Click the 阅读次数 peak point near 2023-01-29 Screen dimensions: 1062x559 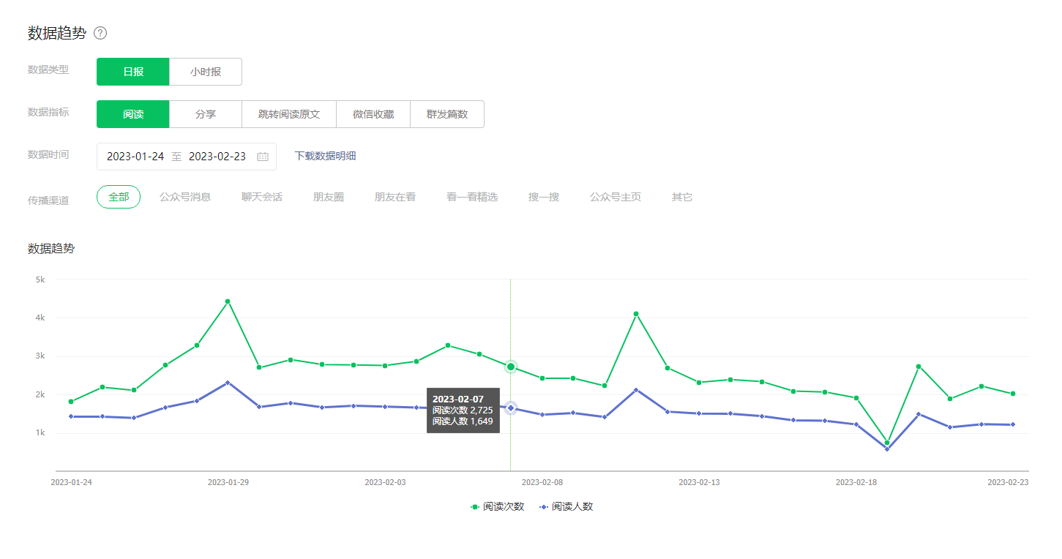coord(228,301)
